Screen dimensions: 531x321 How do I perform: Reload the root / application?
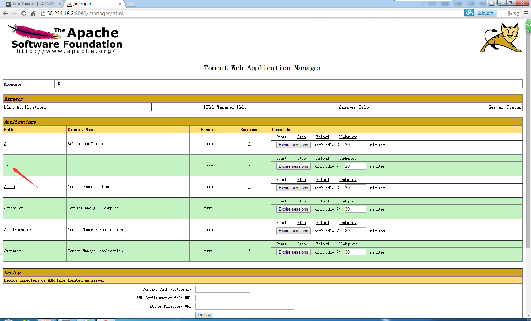pos(322,137)
